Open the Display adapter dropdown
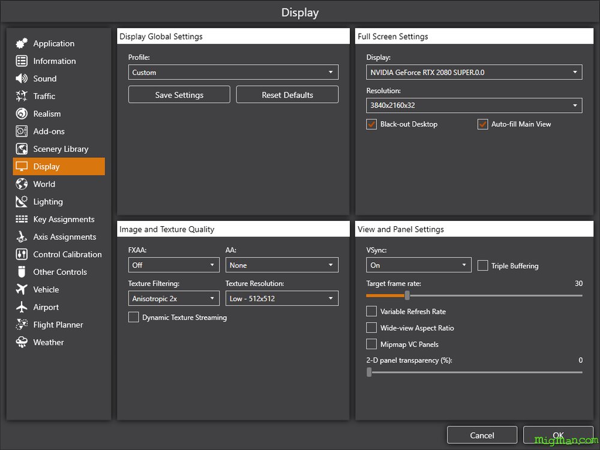This screenshot has width=600, height=450. coord(474,73)
